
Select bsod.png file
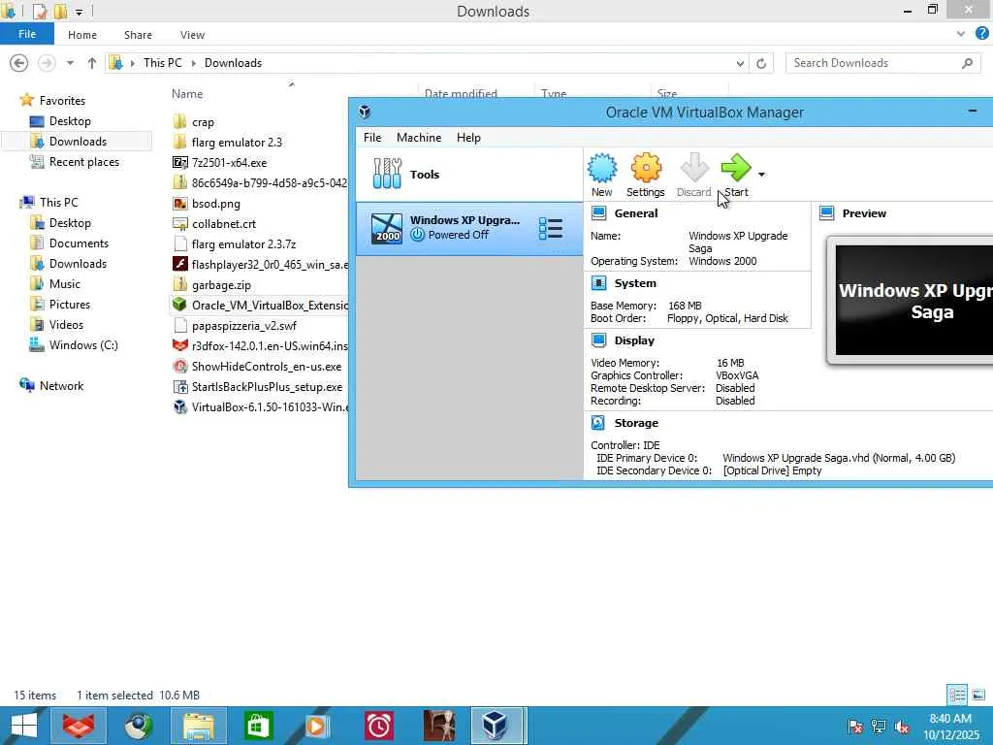[216, 204]
